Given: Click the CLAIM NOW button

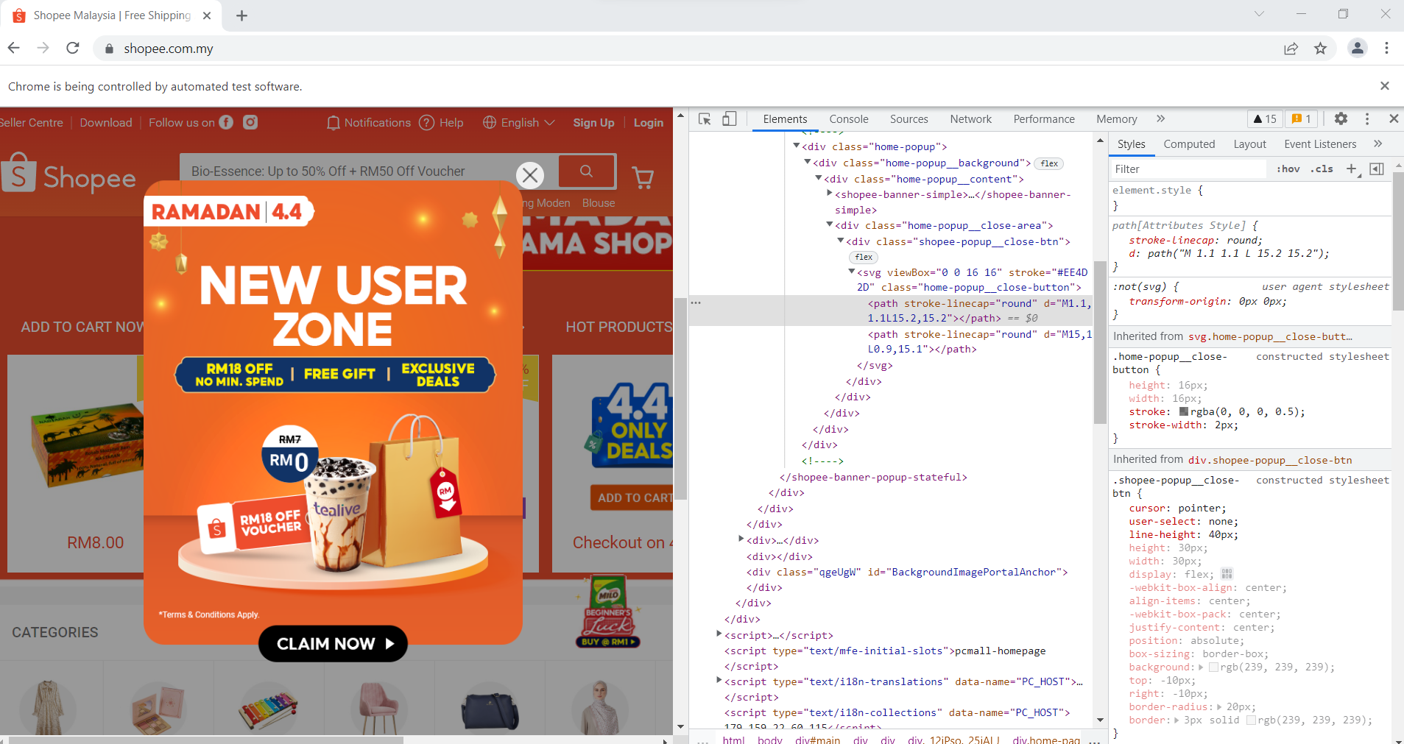Looking at the screenshot, I should click(x=334, y=644).
